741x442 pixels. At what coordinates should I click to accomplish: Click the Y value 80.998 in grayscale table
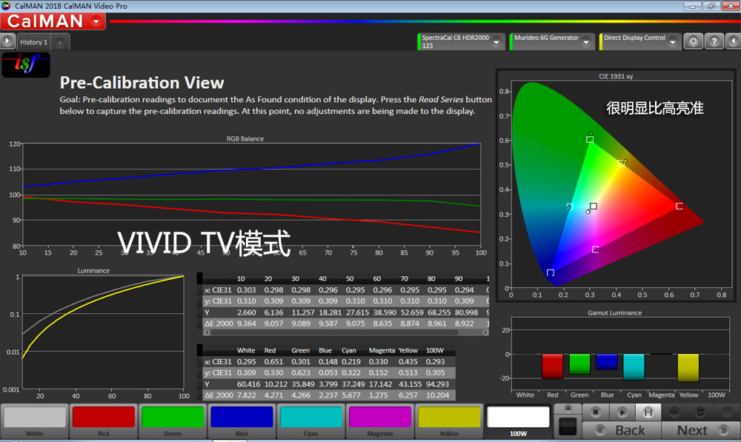click(466, 312)
